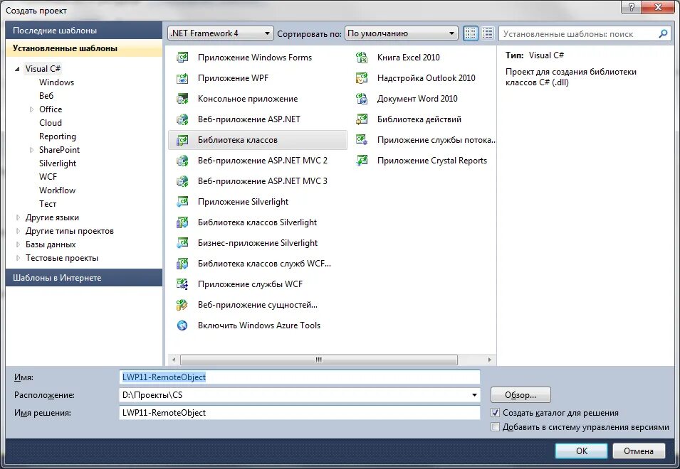This screenshot has width=680, height=469.
Task: Select the Тест category
Action: click(48, 204)
